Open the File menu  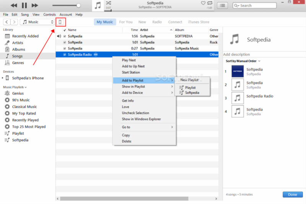[5, 15]
